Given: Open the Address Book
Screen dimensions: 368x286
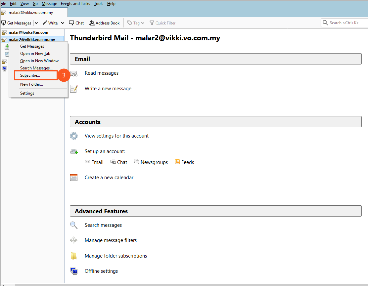Looking at the screenshot, I should click(105, 23).
